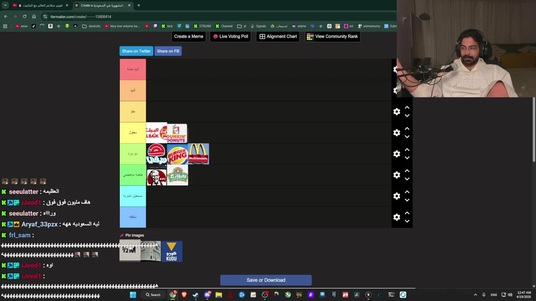This screenshot has height=301, width=536.
Task: Click the orange second tier label
Action: click(x=133, y=90)
